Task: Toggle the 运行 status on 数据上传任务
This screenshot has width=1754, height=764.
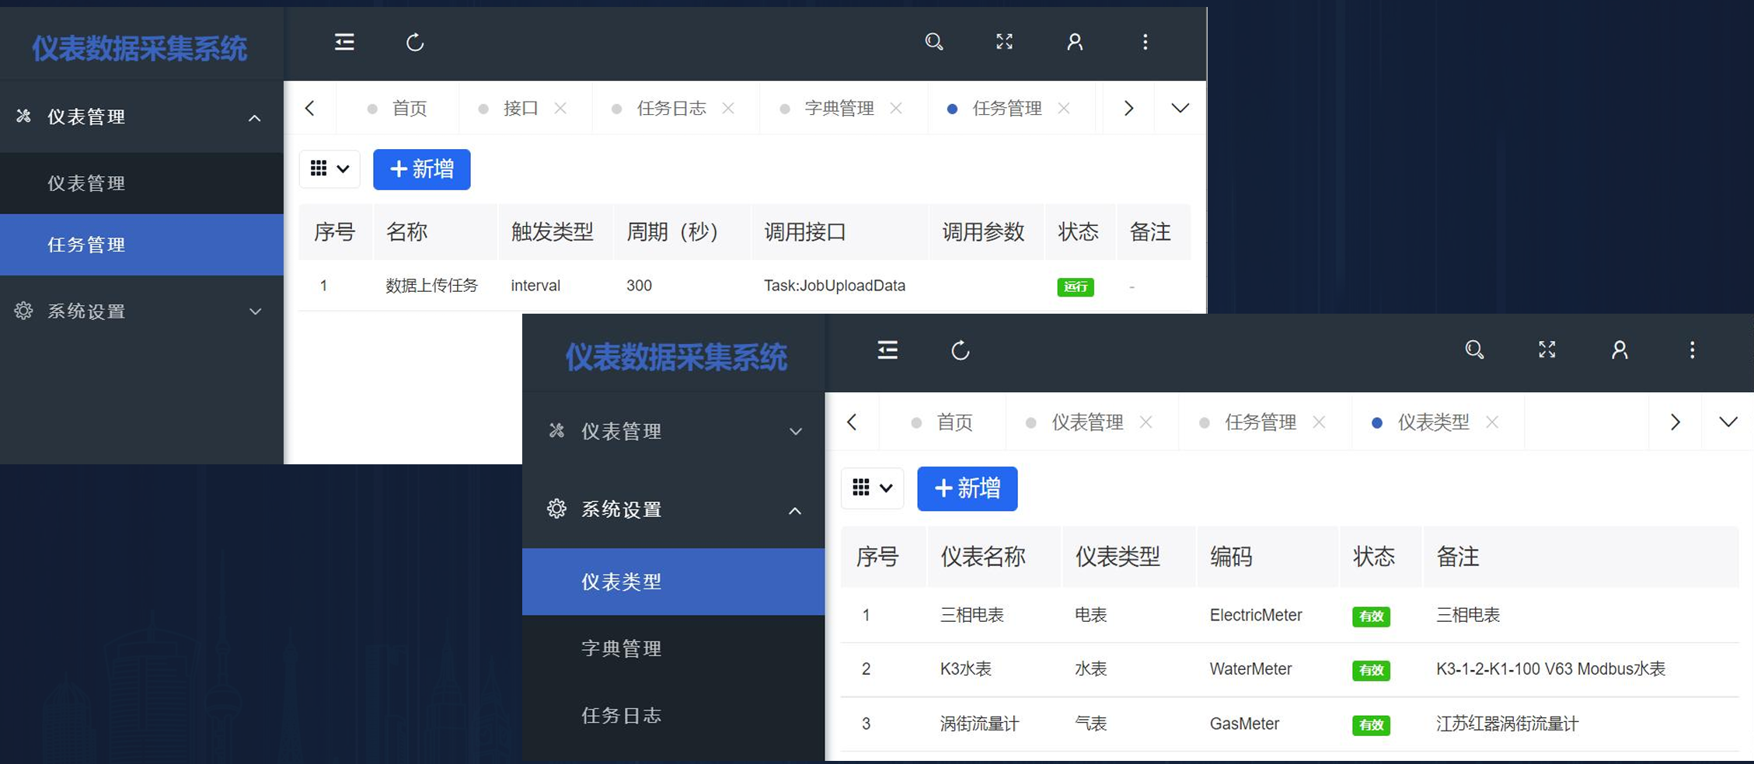Action: pos(1075,286)
